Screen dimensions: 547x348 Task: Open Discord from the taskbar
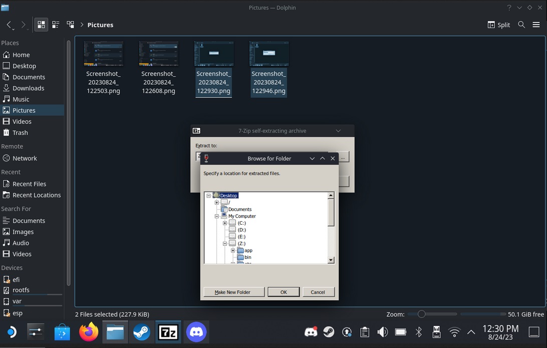point(196,332)
